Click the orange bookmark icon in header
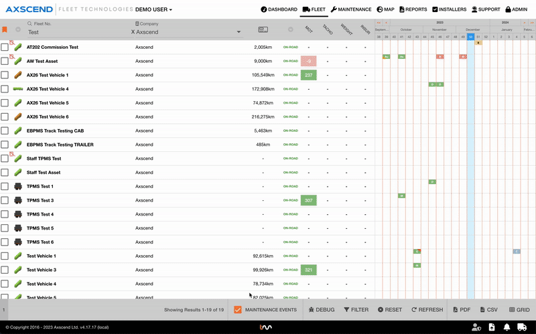 point(5,29)
